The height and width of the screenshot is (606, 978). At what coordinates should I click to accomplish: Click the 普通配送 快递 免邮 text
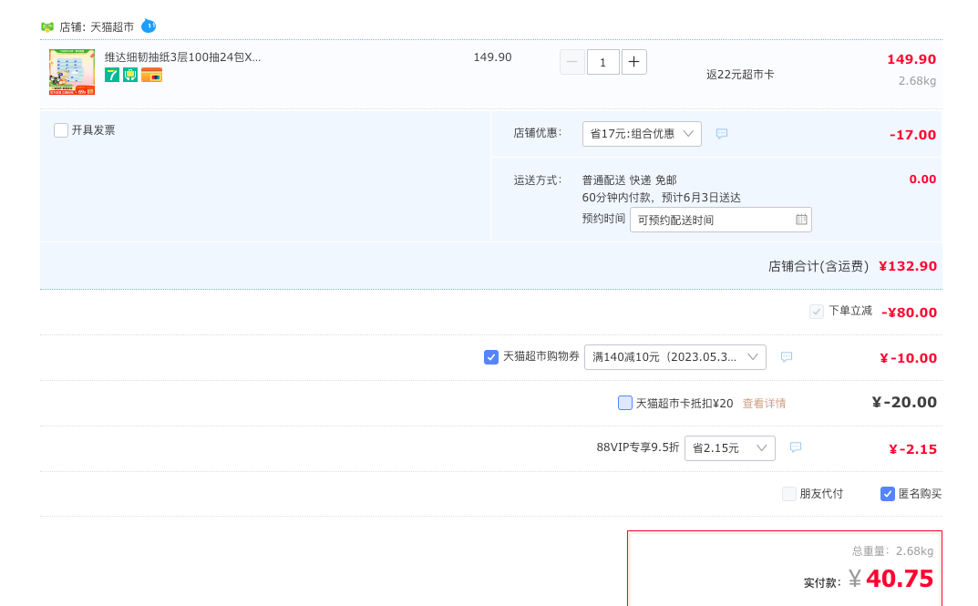click(629, 180)
